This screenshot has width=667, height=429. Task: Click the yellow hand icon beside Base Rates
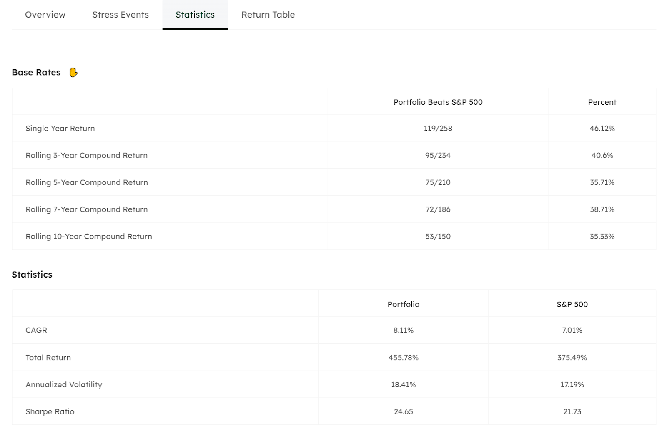(73, 72)
